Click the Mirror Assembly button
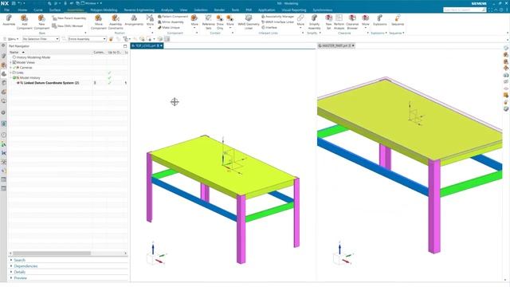The height and width of the screenshot is (287, 510). [171, 22]
